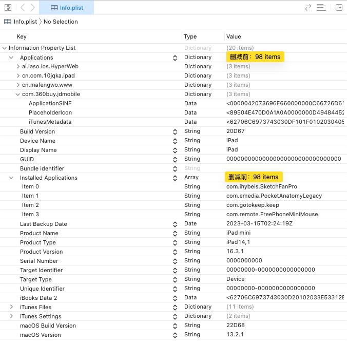Viewport: 347px width, 343px height.
Task: Select the Item 2 row
Action: point(173,205)
